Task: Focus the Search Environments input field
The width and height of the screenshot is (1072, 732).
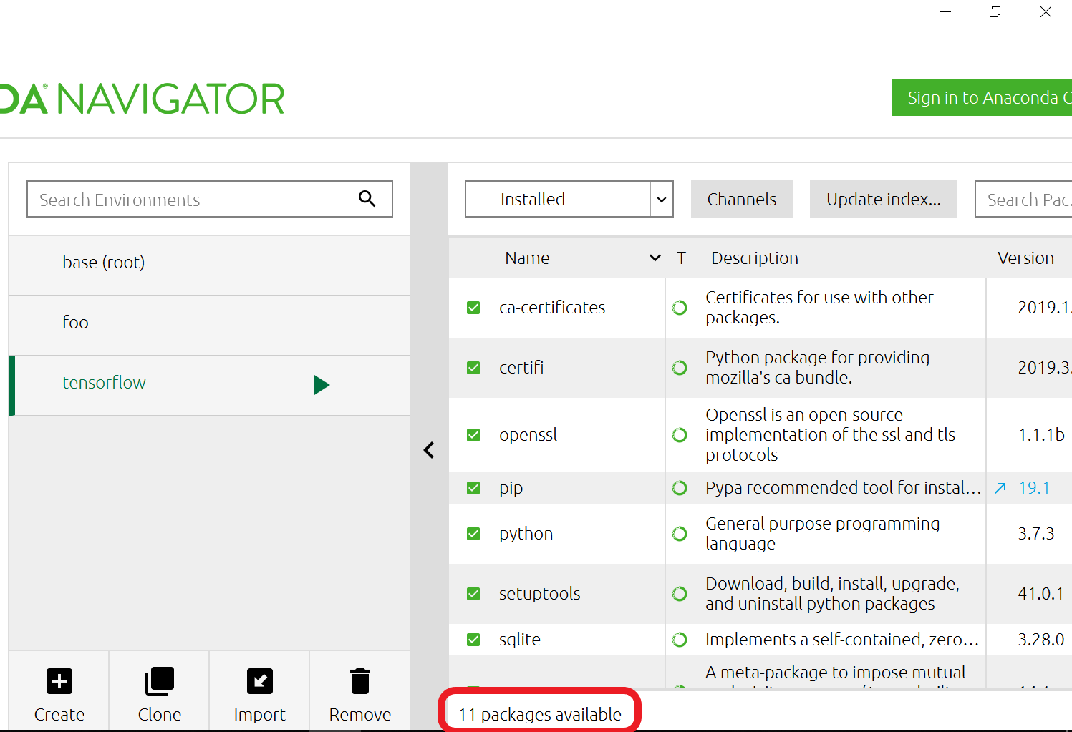Action: point(210,199)
